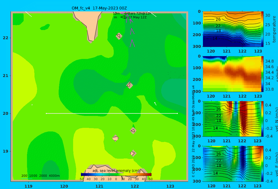Click the 'temperature' axis label
The height and width of the screenshot is (189, 278).
tap(274, 29)
